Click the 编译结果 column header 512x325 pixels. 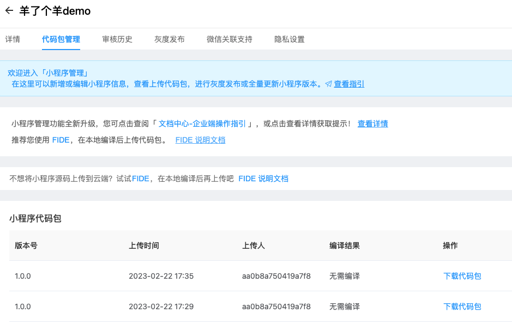(x=345, y=246)
